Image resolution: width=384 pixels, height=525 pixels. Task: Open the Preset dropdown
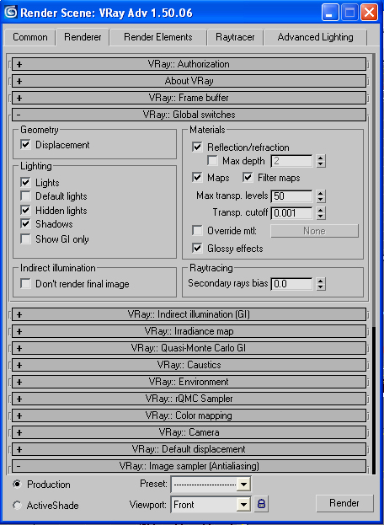tap(211, 485)
